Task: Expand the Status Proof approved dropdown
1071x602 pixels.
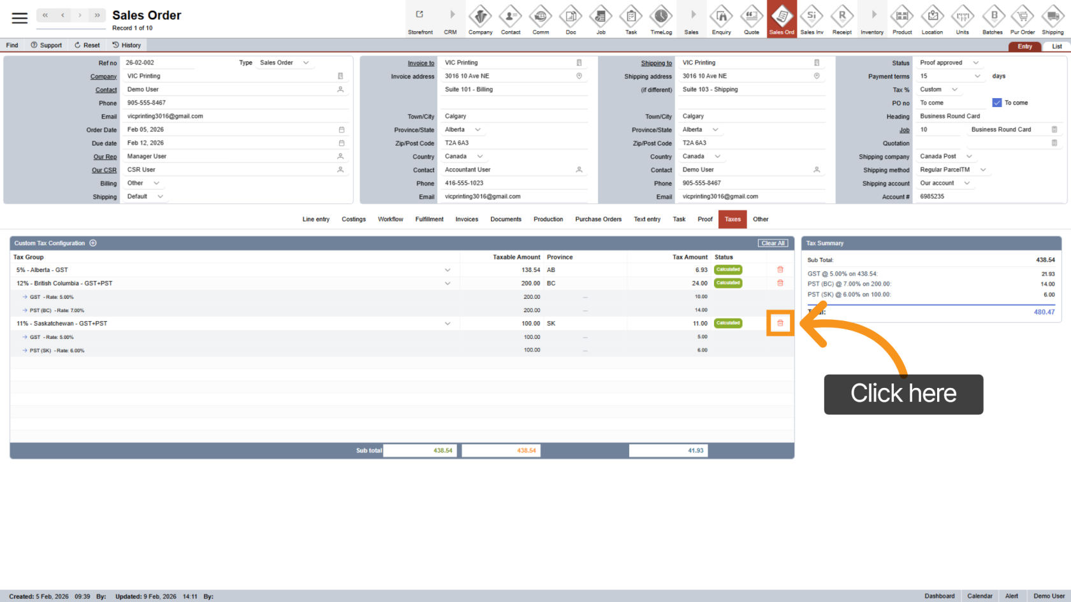Action: click(x=975, y=63)
